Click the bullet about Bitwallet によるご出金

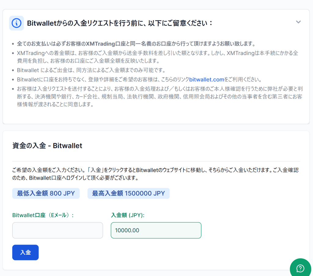point(91,70)
